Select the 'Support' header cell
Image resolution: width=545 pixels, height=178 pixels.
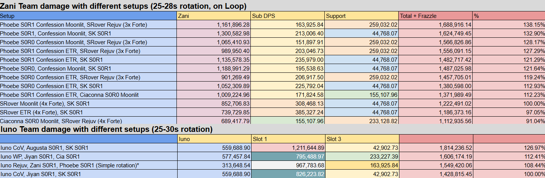tap(361, 16)
